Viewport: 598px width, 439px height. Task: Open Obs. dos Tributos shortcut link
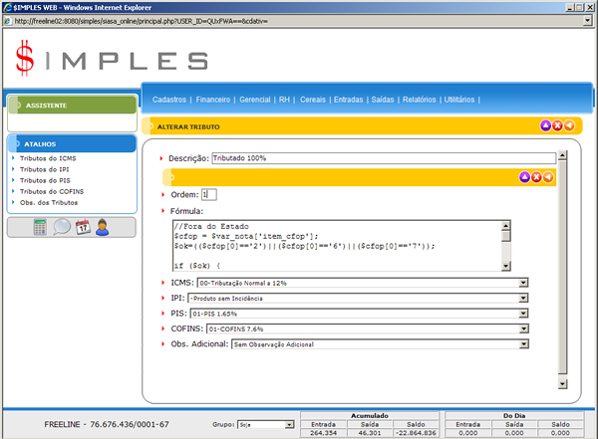tap(51, 202)
